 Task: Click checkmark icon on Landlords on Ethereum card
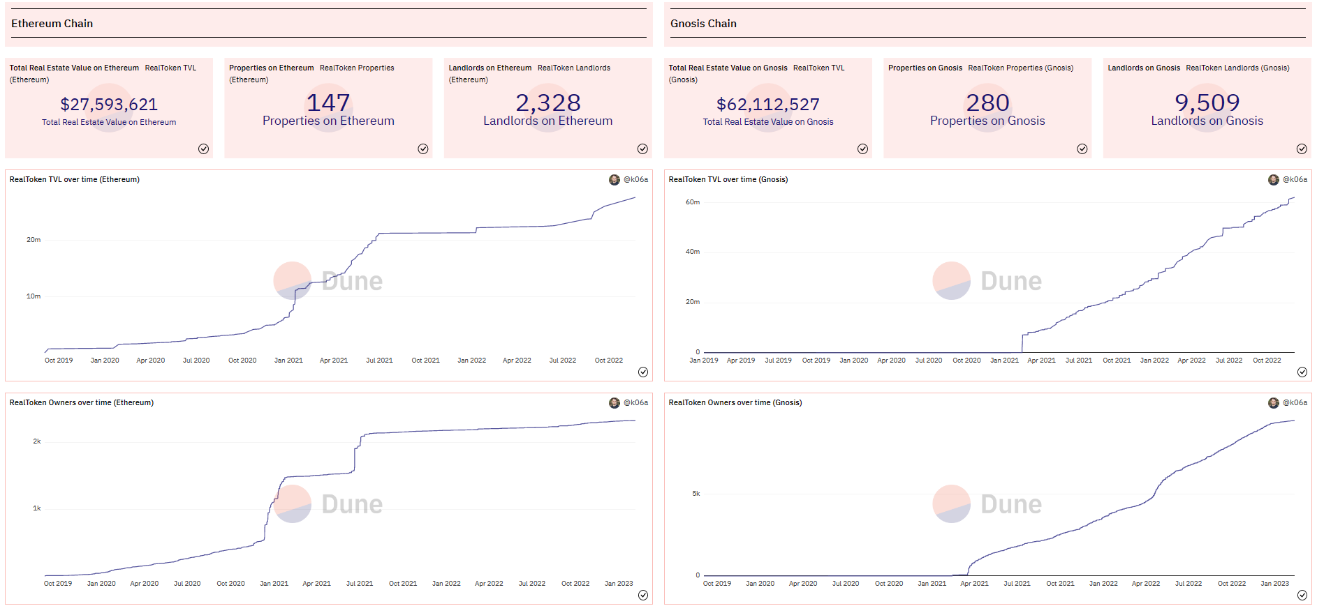(x=642, y=149)
